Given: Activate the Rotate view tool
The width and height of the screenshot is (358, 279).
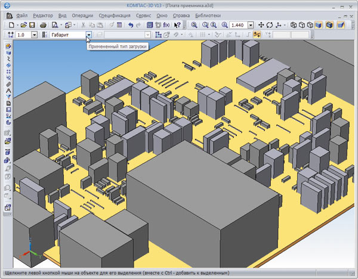Looking at the screenshot, I should tap(270, 25).
